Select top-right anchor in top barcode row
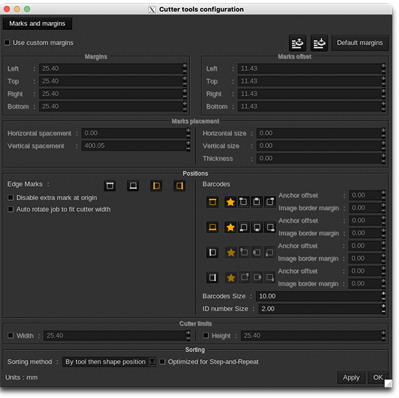This screenshot has width=399, height=398. (x=270, y=202)
